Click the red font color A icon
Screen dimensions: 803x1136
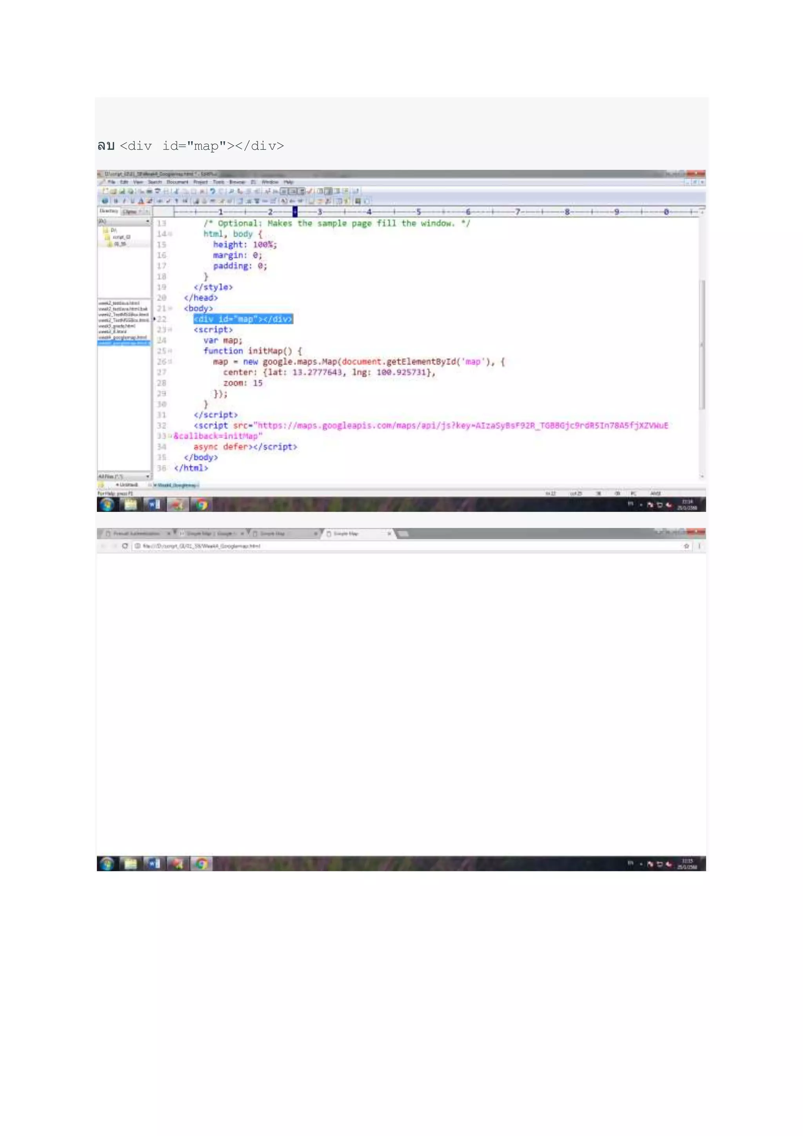pyautogui.click(x=141, y=201)
